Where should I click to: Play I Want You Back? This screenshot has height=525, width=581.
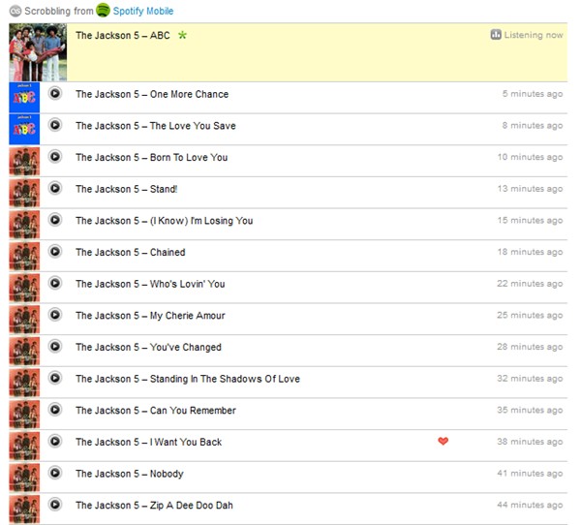point(55,441)
